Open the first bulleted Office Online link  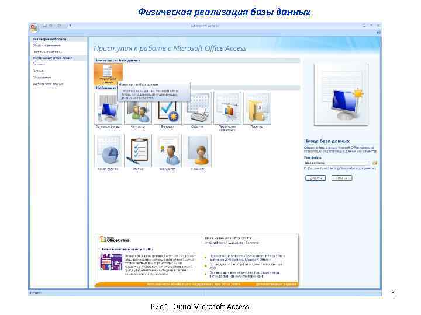pos(247,258)
